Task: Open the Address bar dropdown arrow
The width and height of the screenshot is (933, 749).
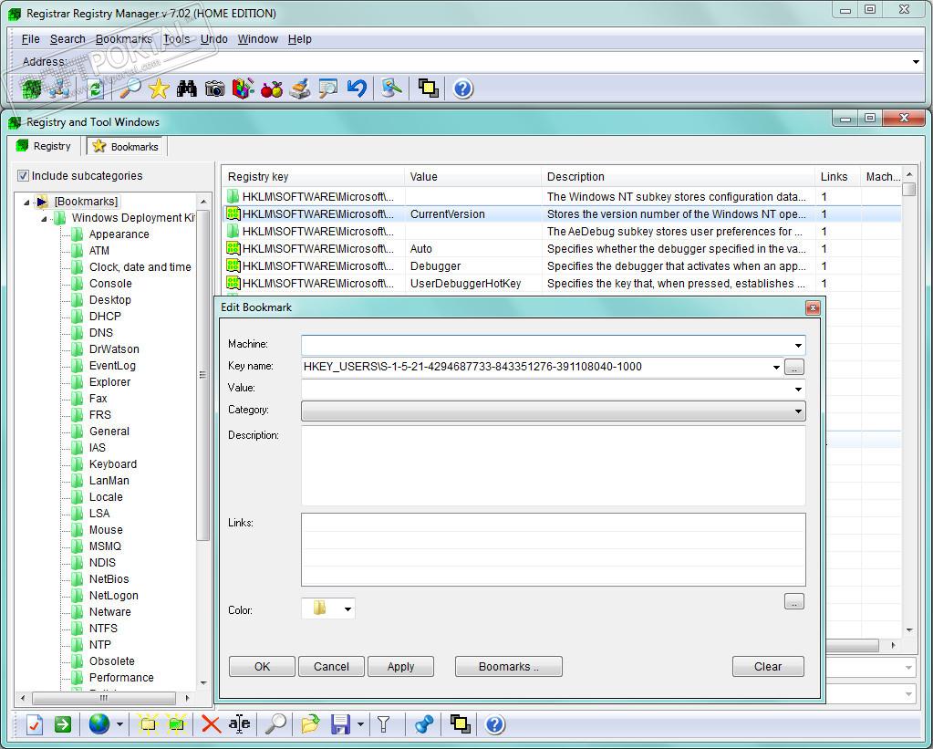Action: coord(916,62)
